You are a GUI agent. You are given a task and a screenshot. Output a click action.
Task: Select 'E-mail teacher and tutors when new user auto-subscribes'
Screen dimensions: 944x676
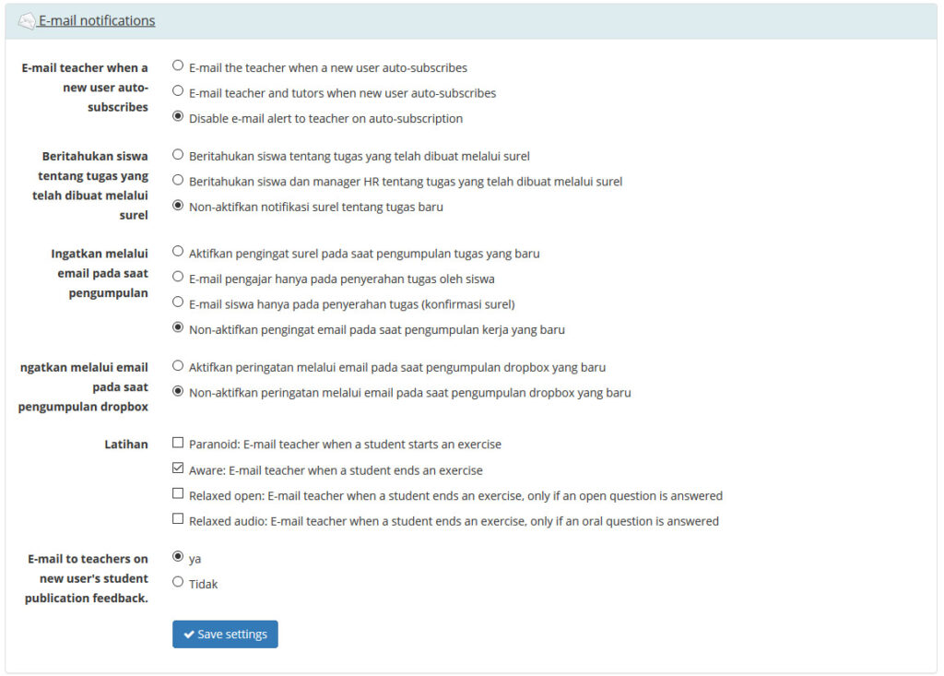(x=176, y=91)
